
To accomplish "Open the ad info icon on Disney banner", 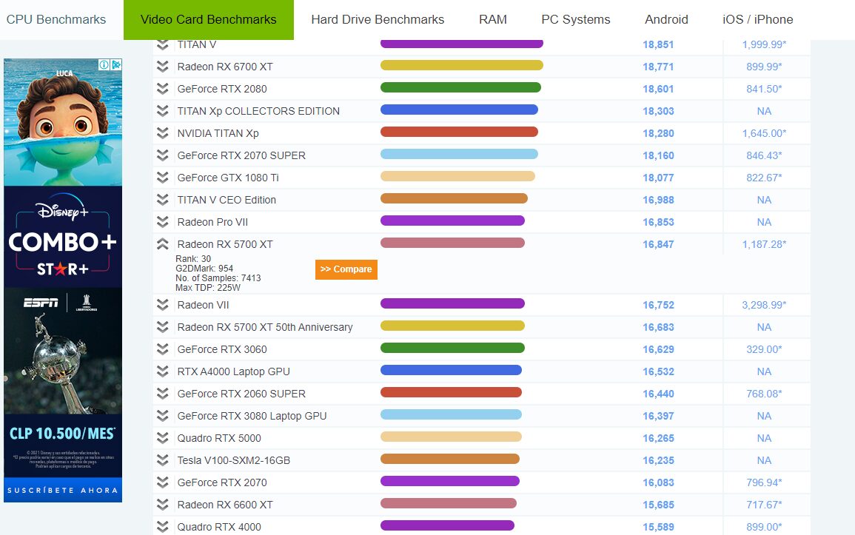I will click(104, 65).
